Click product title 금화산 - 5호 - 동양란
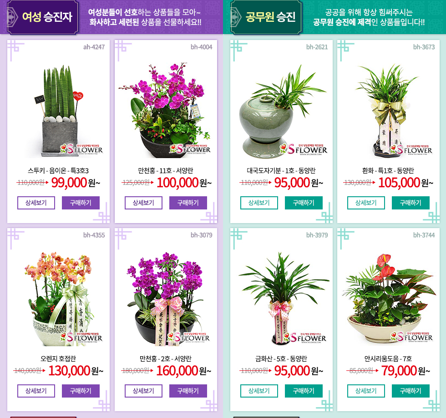Image resolution: width=446 pixels, height=418 pixels. [281, 358]
